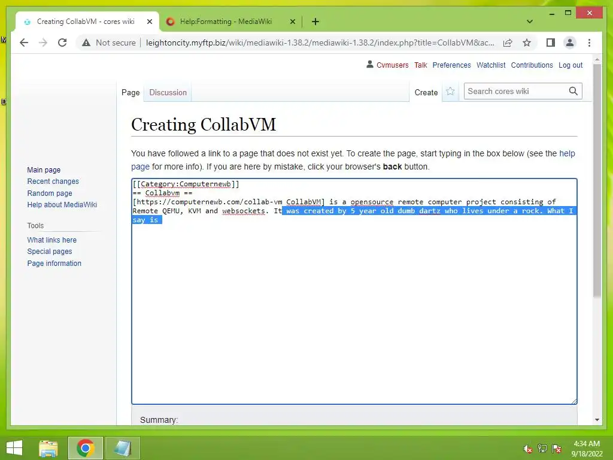Add page to watchlist star icon
Viewport: 613px width, 460px height.
[450, 92]
